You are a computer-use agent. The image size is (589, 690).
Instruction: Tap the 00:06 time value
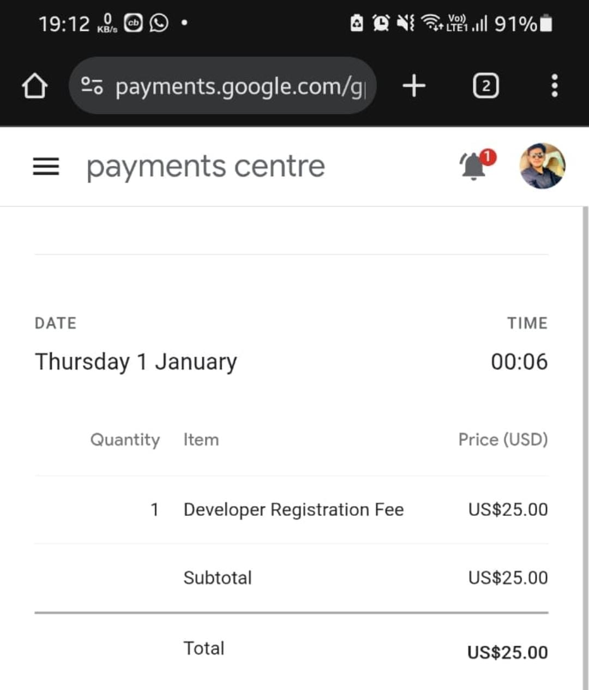pyautogui.click(x=519, y=361)
